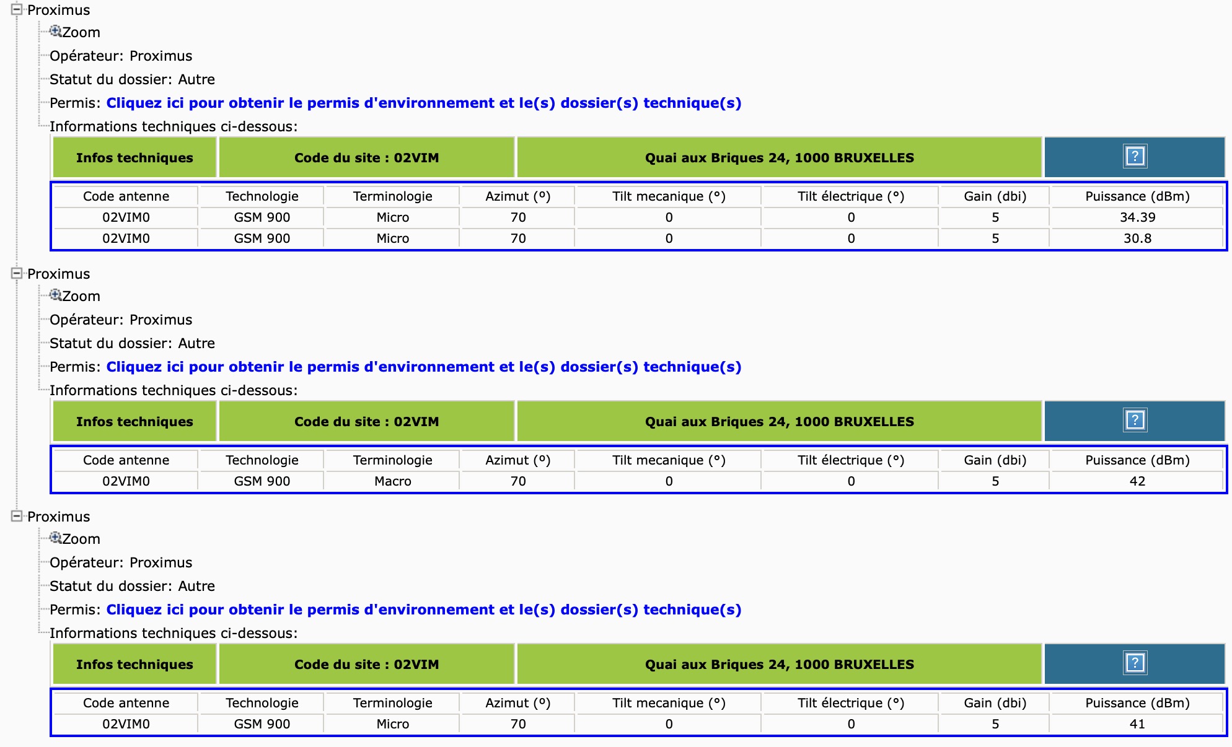The image size is (1232, 747).
Task: Click Infos techniques header in first table
Action: [x=134, y=157]
